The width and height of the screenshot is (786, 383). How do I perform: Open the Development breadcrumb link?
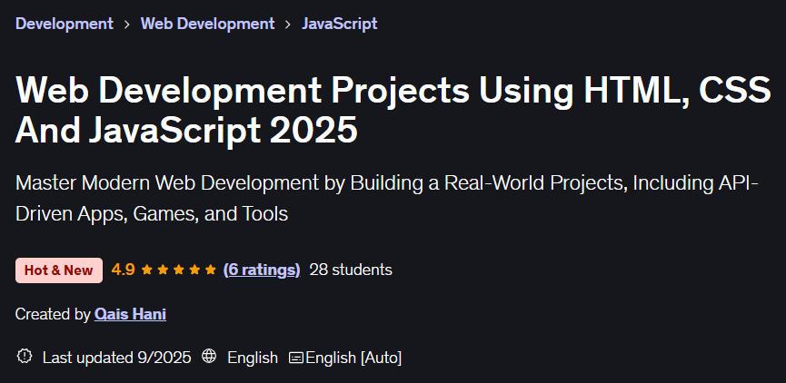coord(65,24)
